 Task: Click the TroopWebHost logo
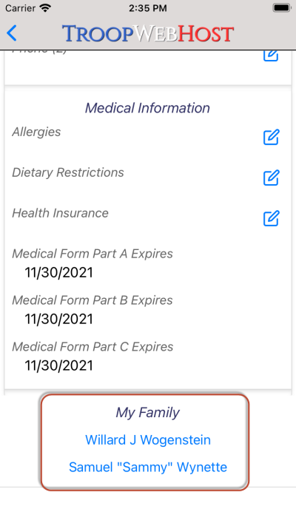click(148, 33)
